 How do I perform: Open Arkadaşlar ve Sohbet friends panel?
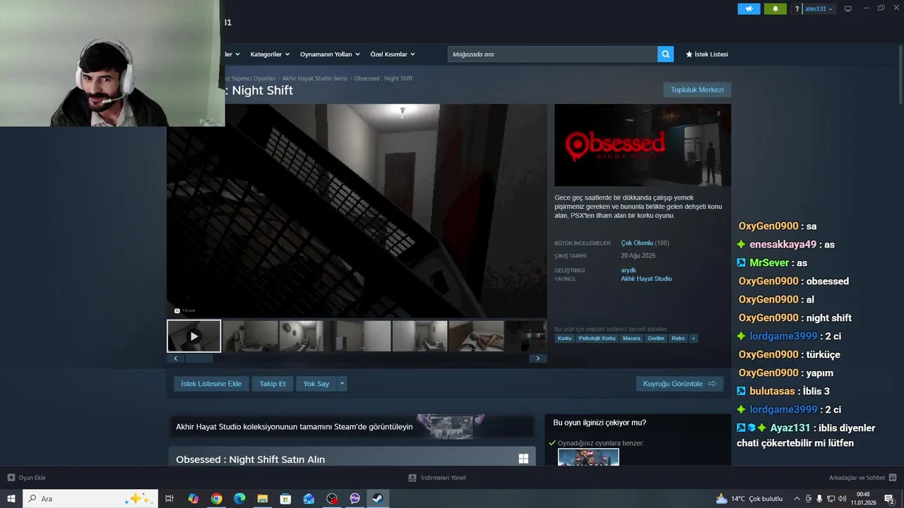pos(862,478)
